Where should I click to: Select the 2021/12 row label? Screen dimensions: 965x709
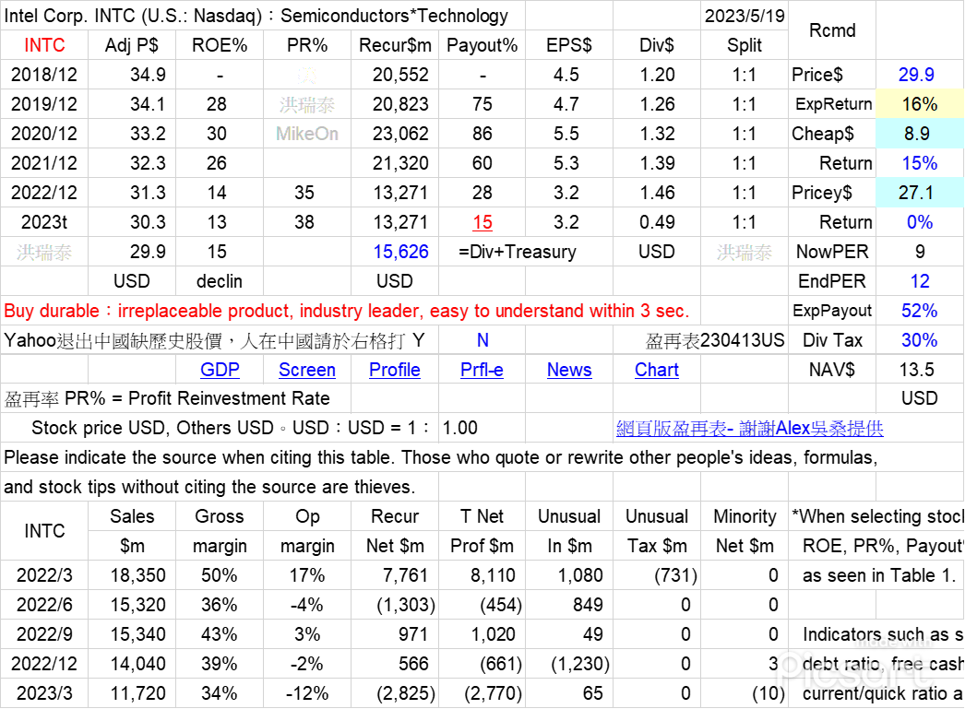coord(44,163)
